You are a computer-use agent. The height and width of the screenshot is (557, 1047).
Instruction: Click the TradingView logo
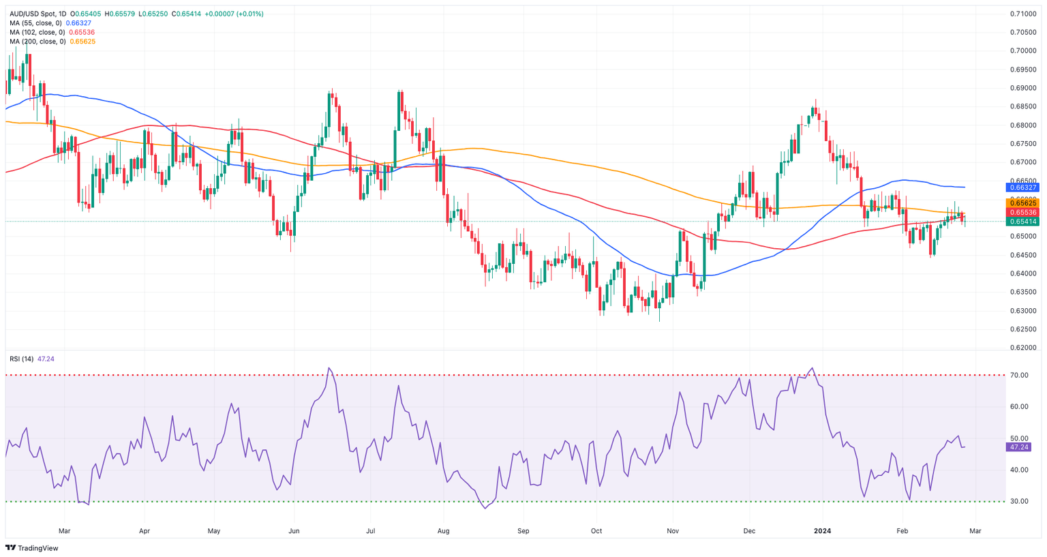pyautogui.click(x=32, y=548)
